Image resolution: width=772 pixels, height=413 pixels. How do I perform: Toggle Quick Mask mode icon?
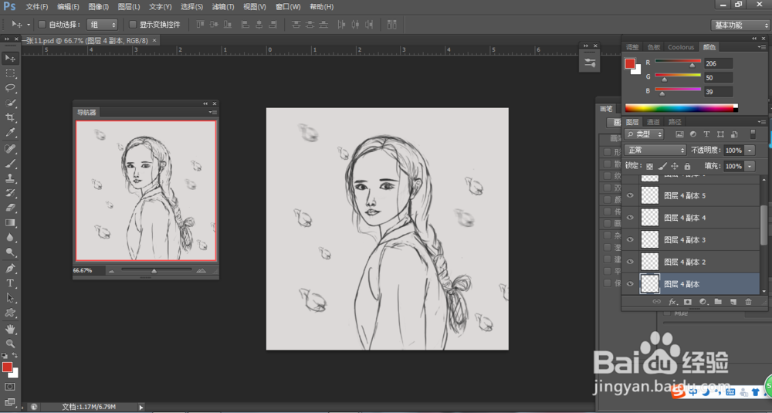(x=10, y=387)
